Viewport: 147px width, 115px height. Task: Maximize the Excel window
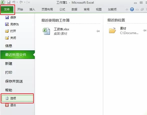pyautogui.click(x=141, y=3)
